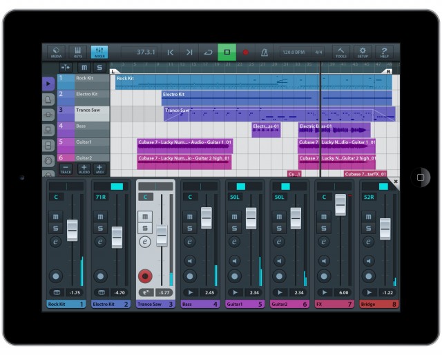Add a new MIDI track
442x355 pixels.
click(100, 168)
